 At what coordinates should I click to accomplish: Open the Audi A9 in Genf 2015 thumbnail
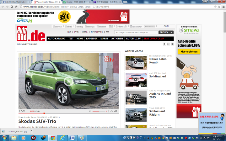(x=136, y=97)
